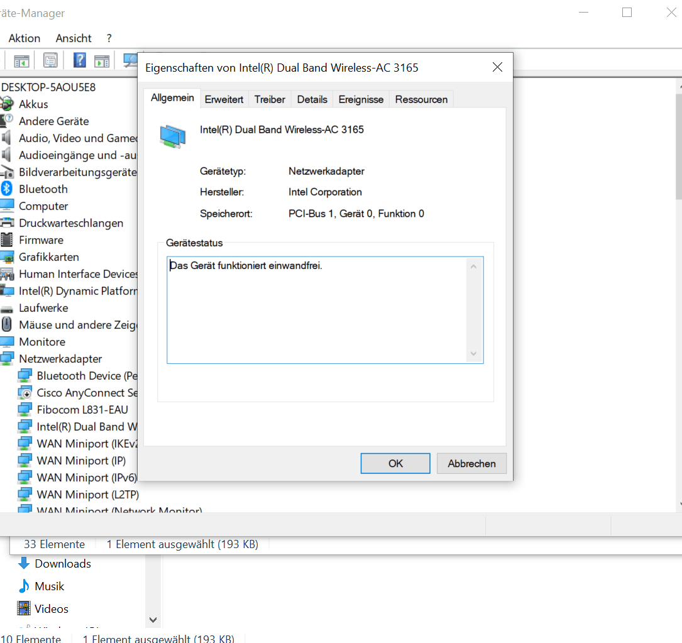
Task: Select the Allgemein tab
Action: [x=172, y=98]
